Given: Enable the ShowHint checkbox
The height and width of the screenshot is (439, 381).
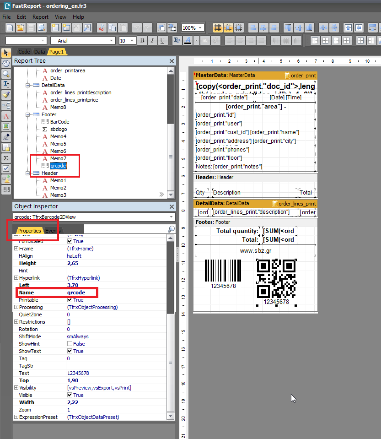Looking at the screenshot, I should click(x=70, y=344).
